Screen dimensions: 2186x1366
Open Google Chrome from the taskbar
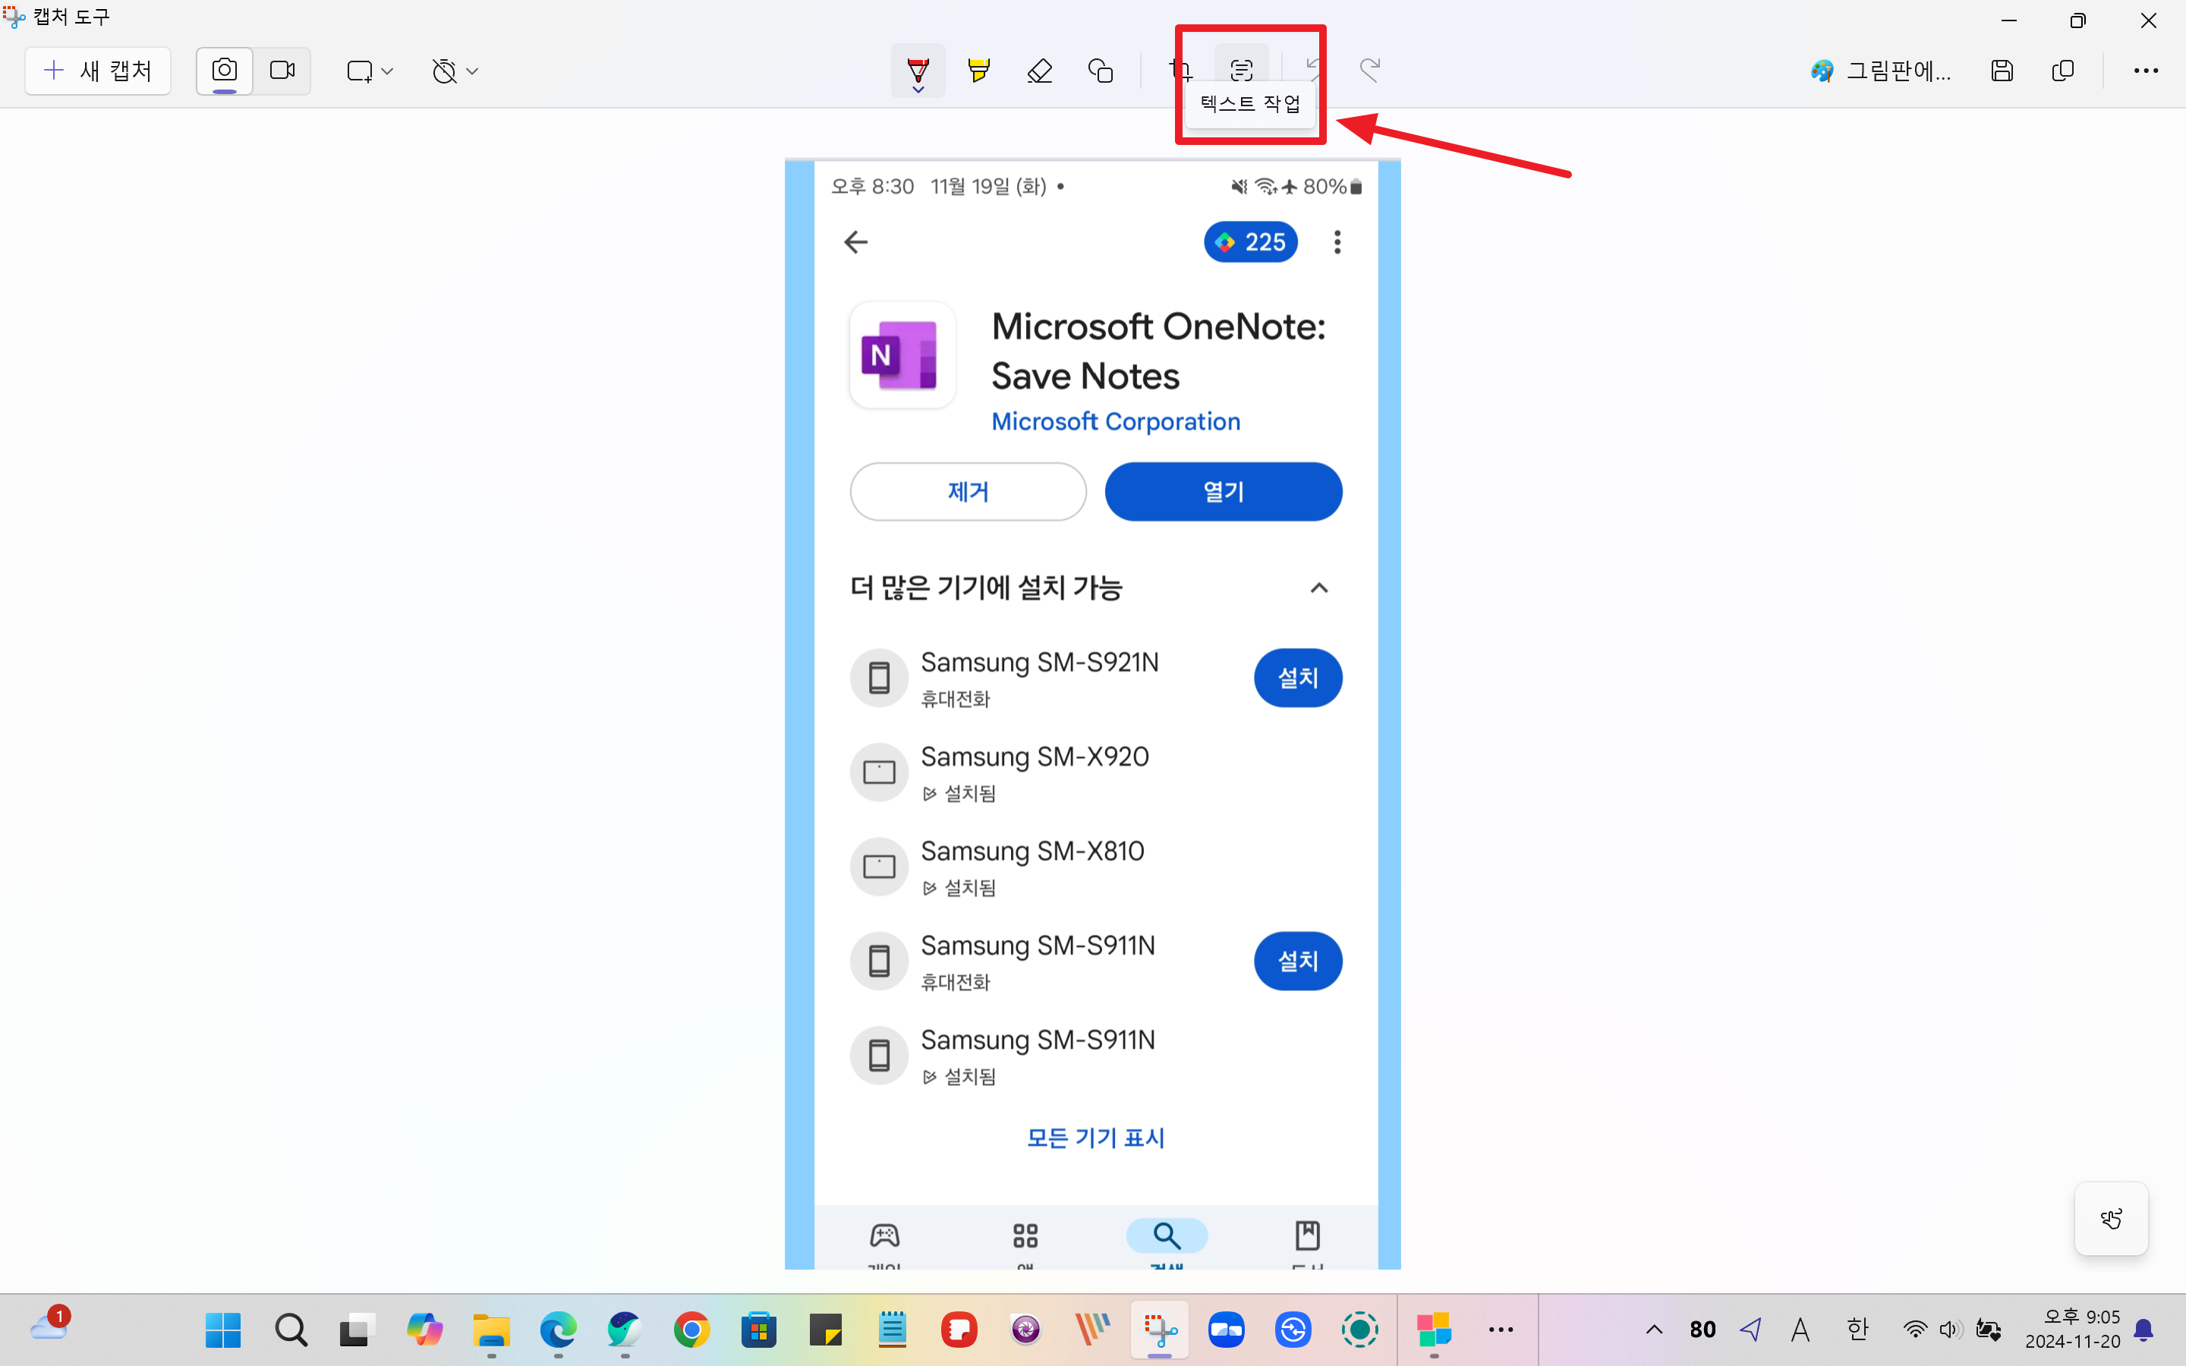(692, 1330)
